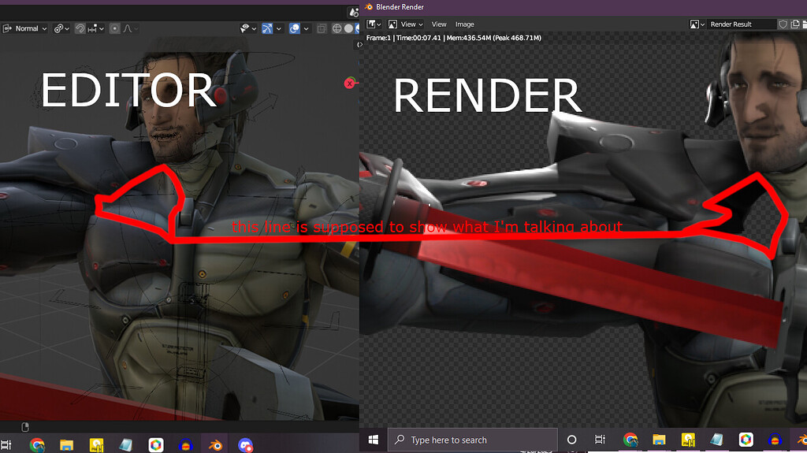Click the blue helmet app icon on the left taskbar
The image size is (807, 453).
185,445
